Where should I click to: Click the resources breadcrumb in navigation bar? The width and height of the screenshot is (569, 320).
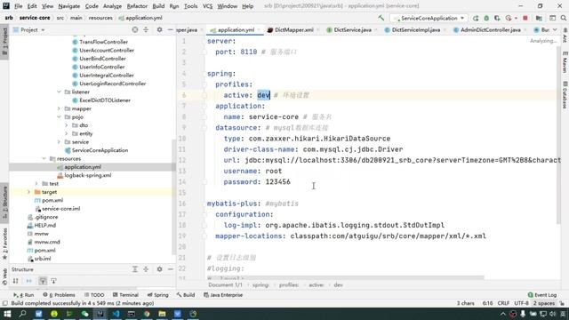click(100, 18)
